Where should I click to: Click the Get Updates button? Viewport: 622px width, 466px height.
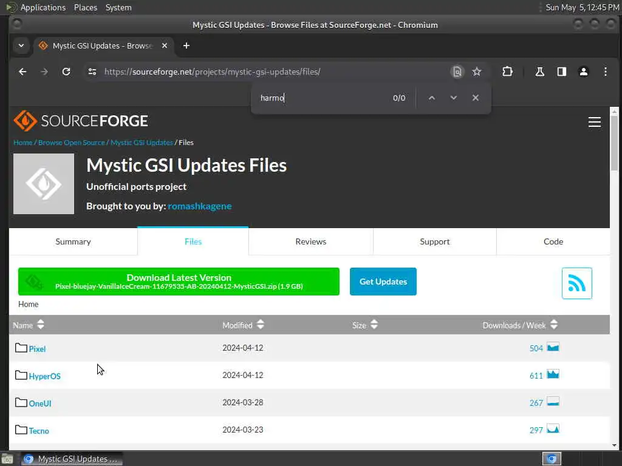pyautogui.click(x=383, y=282)
